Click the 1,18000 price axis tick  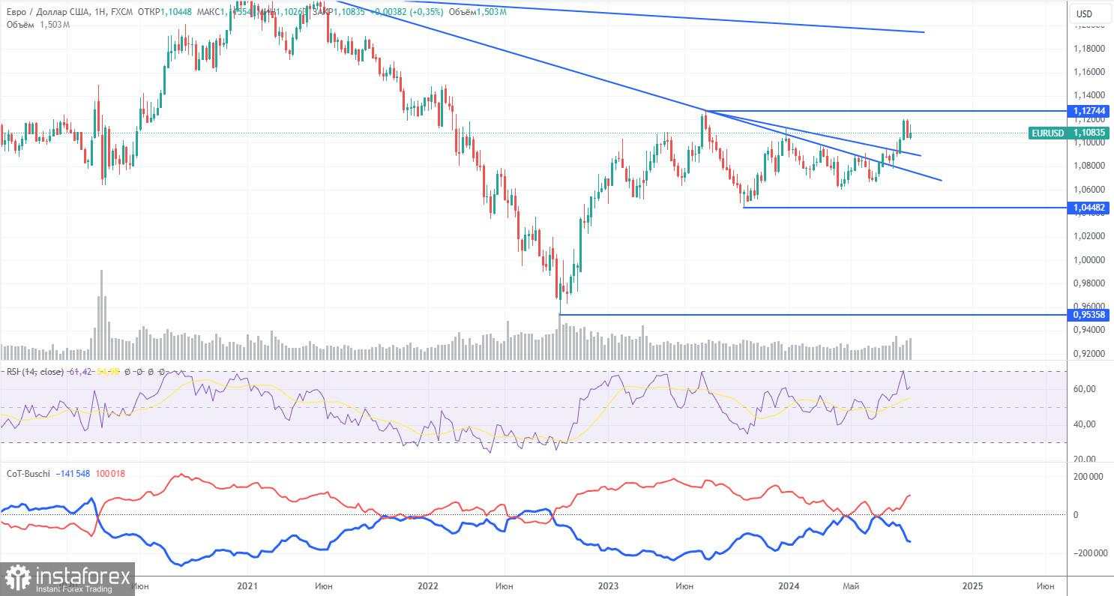(x=1089, y=49)
